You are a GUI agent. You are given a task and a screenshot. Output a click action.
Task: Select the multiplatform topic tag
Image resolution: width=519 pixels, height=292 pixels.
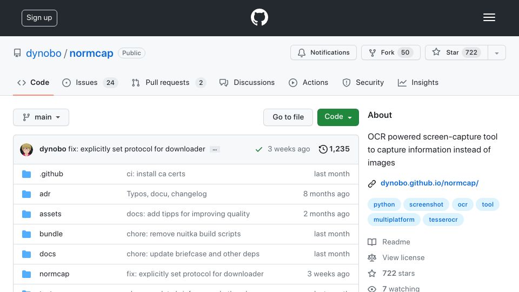point(394,220)
